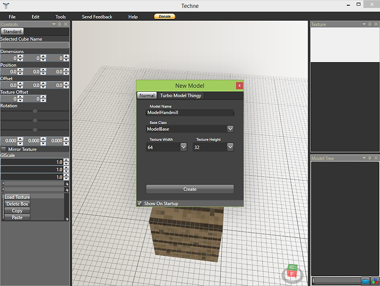This screenshot has height=286, width=380.
Task: Expand the Base Class dropdown
Action: pyautogui.click(x=230, y=129)
